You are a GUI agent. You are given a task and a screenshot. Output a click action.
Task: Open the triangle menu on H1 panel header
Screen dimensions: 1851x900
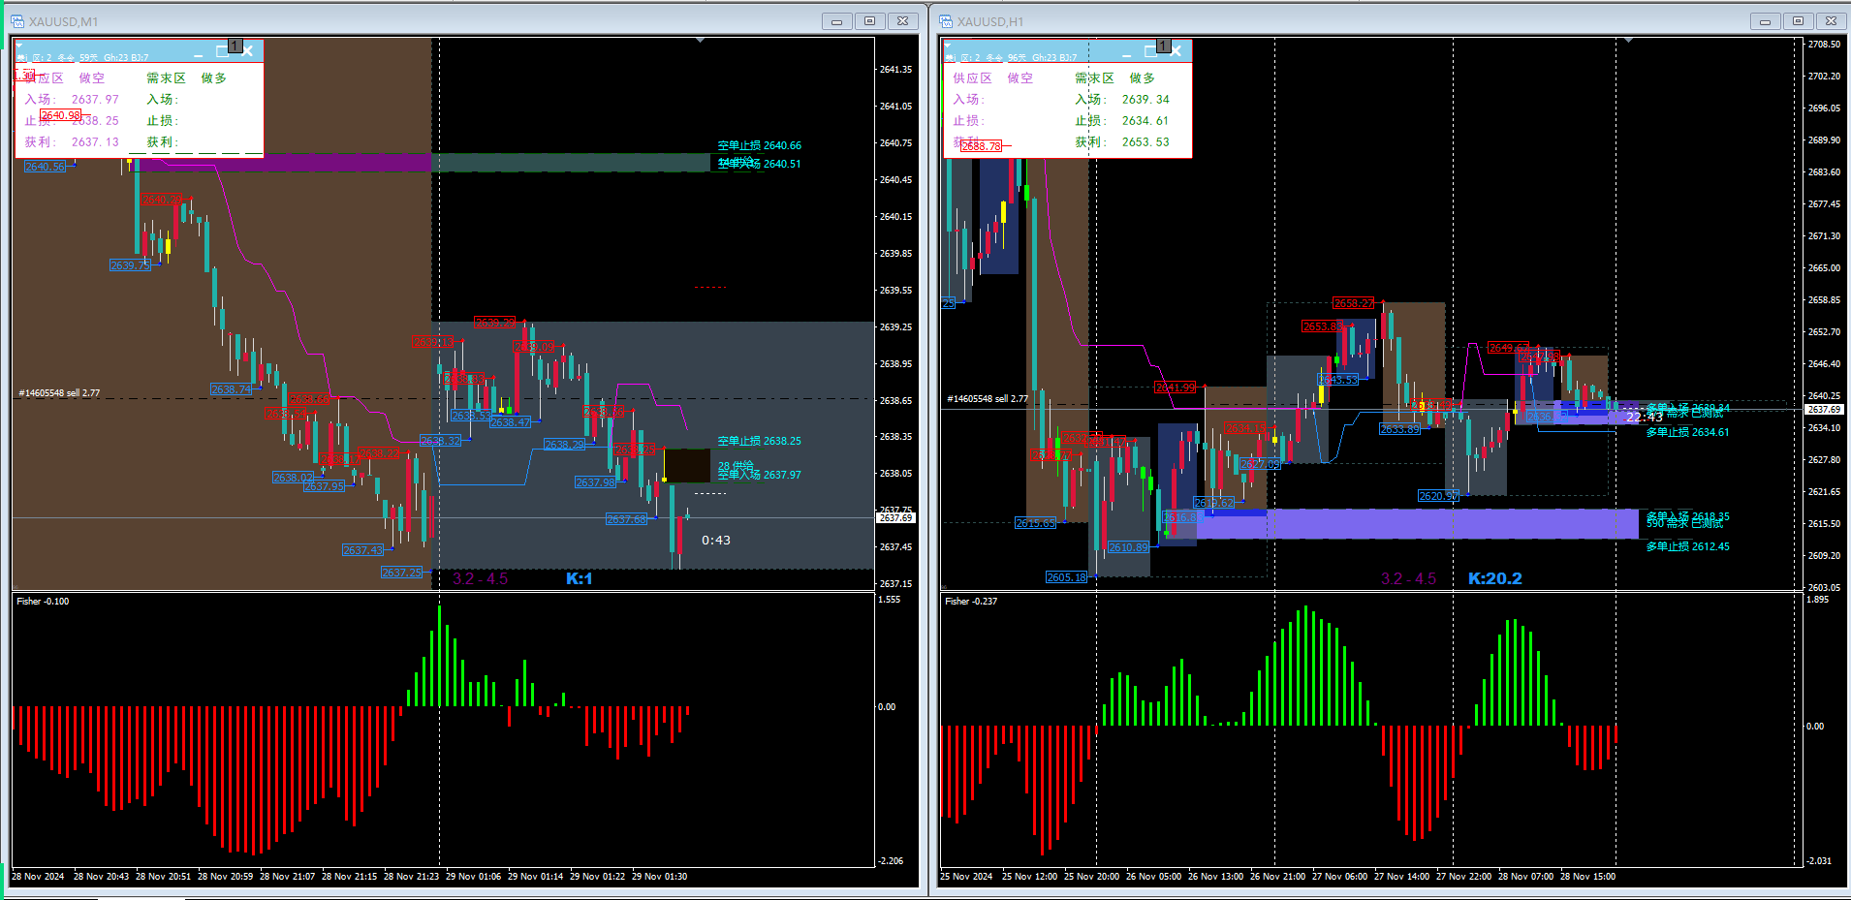coord(948,46)
